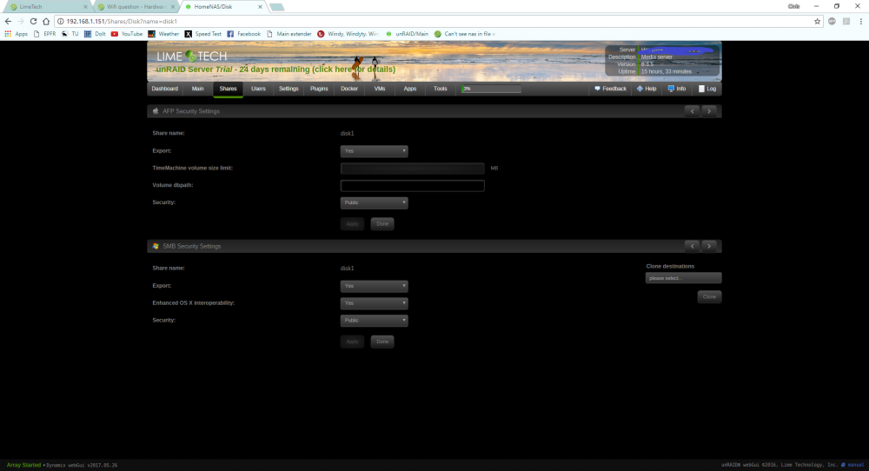This screenshot has width=869, height=471.
Task: Open the Facebook bookmark
Action: (x=243, y=34)
